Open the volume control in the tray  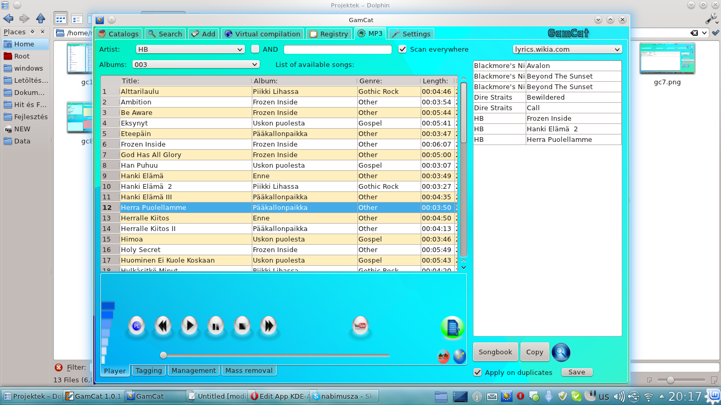pyautogui.click(x=619, y=396)
